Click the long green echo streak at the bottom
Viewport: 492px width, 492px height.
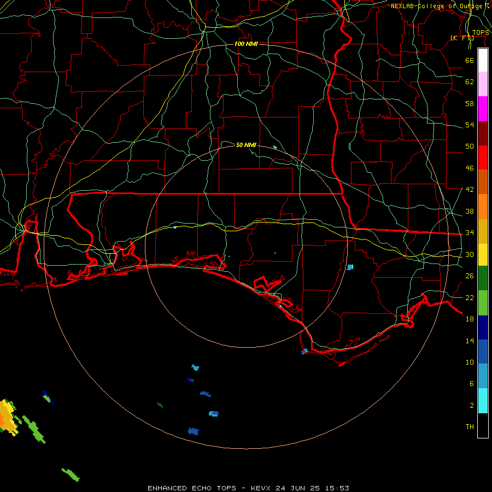[x=71, y=475]
